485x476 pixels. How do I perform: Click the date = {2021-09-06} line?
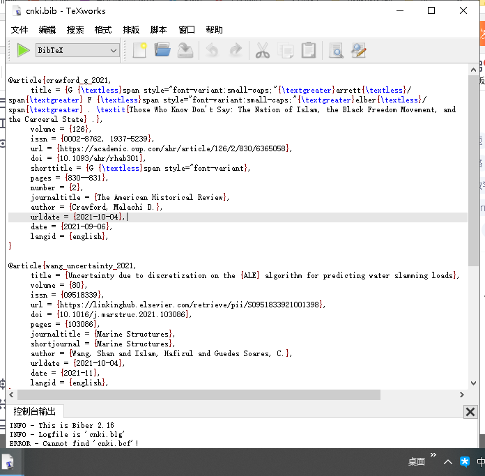pos(71,227)
